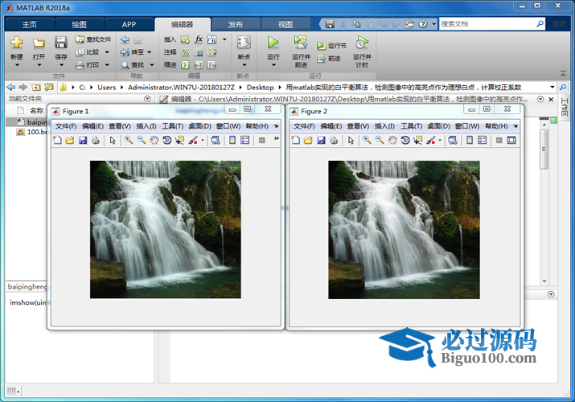This screenshot has width=575, height=402.
Task: Click the comment percent (%) icon
Action: tap(186, 52)
